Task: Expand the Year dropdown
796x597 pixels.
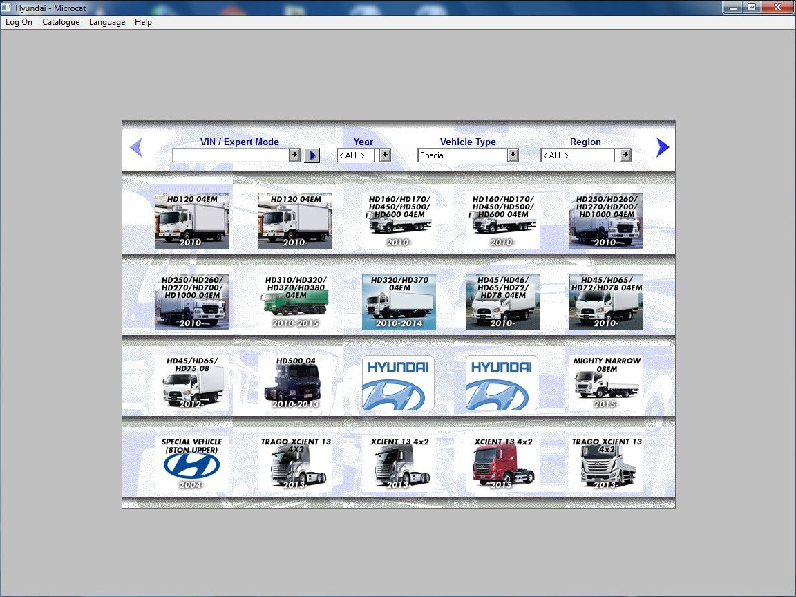Action: point(385,155)
